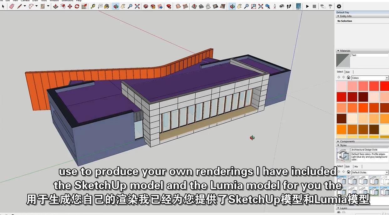This screenshot has height=215, width=389.
Task: Click second Zoom Extents icon in camera toolbar
Action: click(261, 6)
